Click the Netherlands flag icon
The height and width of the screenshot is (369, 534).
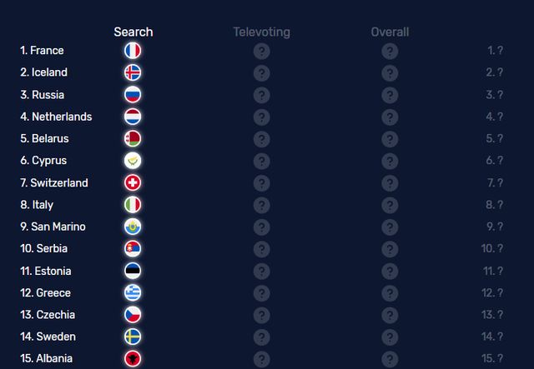pyautogui.click(x=133, y=117)
